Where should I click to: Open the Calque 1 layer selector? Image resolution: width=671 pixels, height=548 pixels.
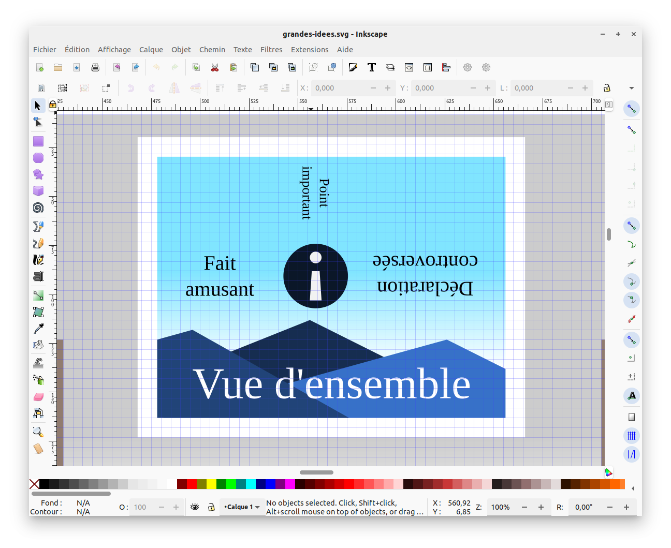pyautogui.click(x=242, y=507)
